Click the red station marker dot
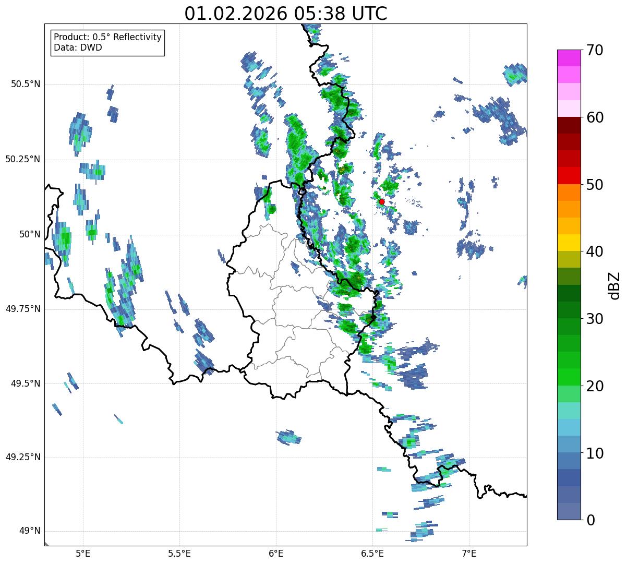Screen dimensions: 627x564 (382, 201)
